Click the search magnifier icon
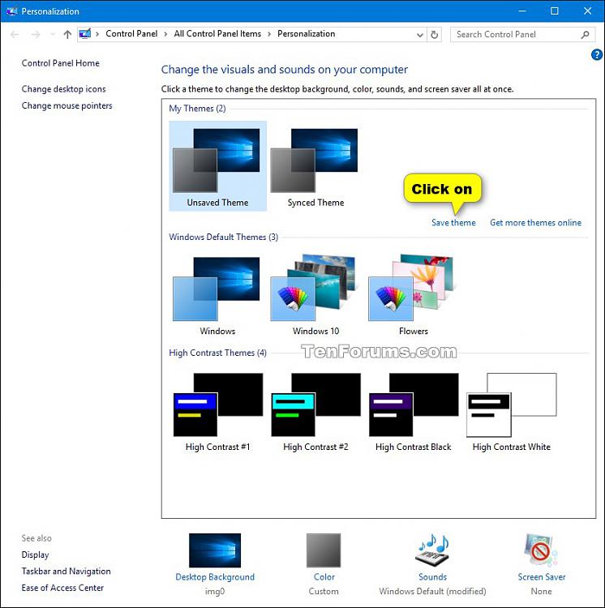605x608 pixels. [x=586, y=35]
